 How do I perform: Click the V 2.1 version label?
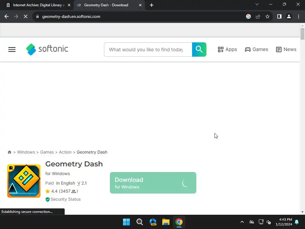(x=82, y=183)
